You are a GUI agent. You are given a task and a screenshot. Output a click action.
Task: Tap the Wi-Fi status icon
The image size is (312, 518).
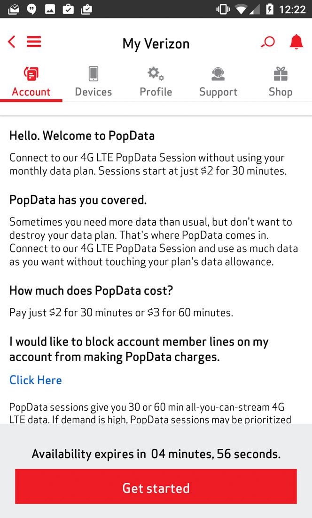pyautogui.click(x=242, y=9)
